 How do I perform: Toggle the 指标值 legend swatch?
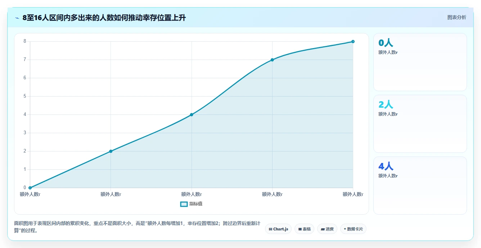(184, 204)
